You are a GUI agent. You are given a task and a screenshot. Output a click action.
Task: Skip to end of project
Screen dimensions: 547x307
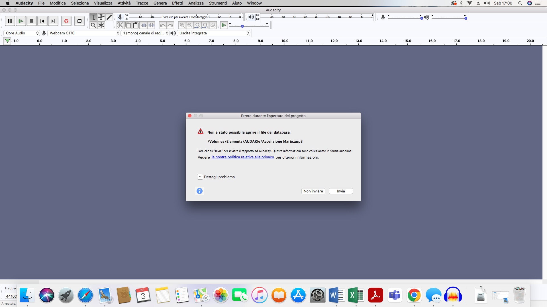tap(53, 21)
